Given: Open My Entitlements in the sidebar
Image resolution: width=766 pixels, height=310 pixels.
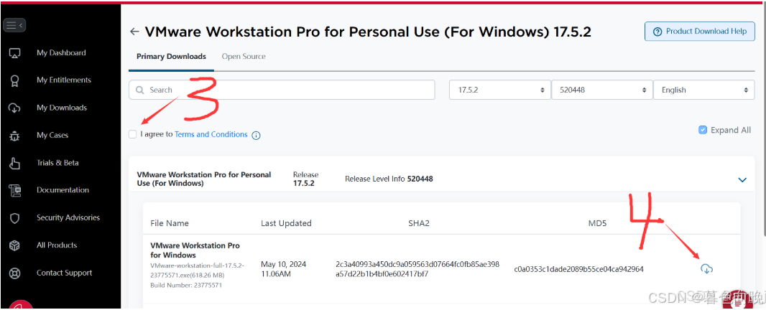Looking at the screenshot, I should tap(64, 80).
